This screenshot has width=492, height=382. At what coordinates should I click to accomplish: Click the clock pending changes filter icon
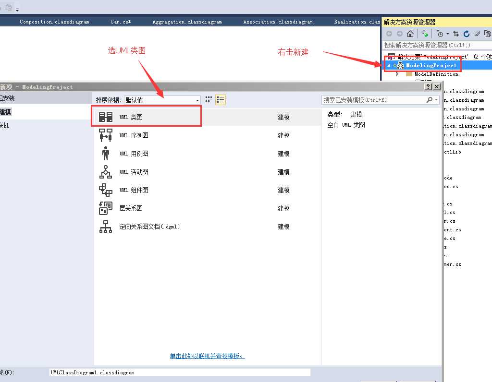[x=440, y=34]
